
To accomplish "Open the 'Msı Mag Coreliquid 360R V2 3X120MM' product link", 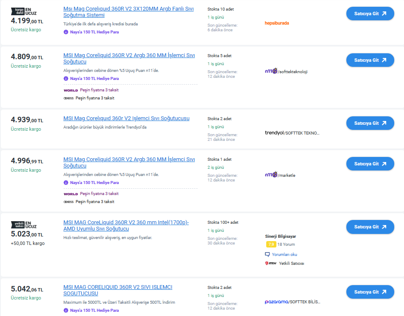I will coord(128,12).
